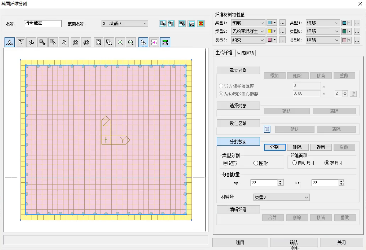Click the fit-to-view square toolbar icon
Viewport: 366px width, 250px height.
click(98, 43)
